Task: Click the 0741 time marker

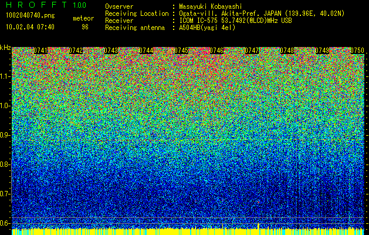Action: coord(40,51)
